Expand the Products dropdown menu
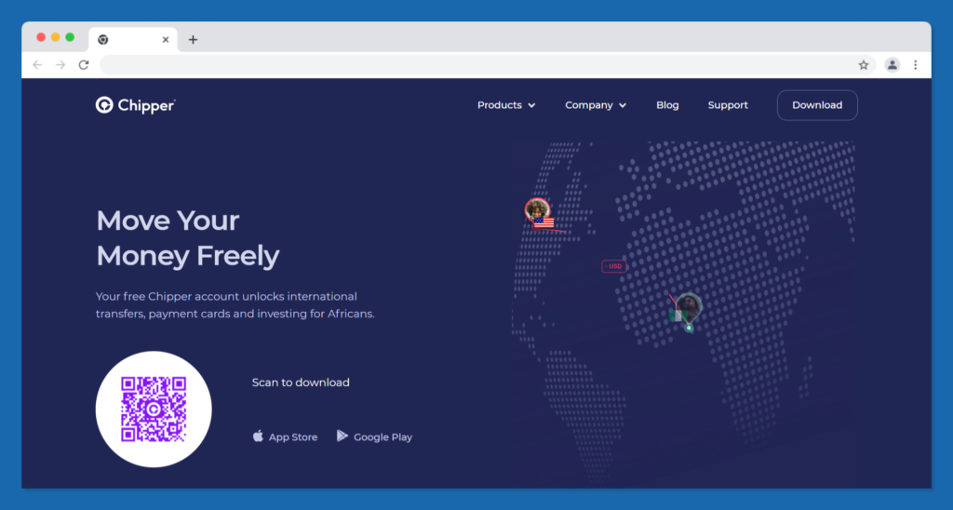 coord(506,105)
